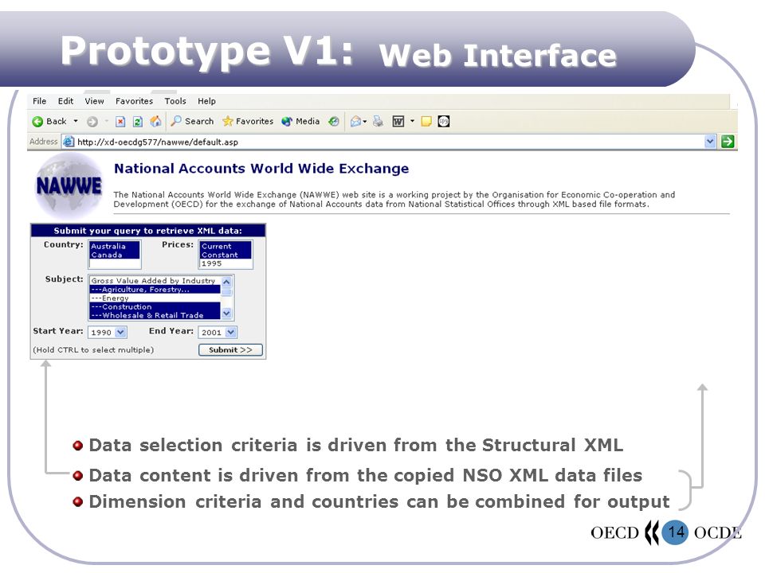Open the Media pane button
765x573 pixels.
tap(300, 121)
